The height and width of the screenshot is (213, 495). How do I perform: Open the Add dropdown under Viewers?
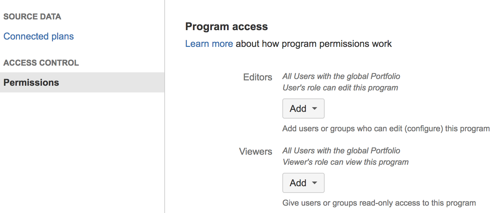click(x=302, y=183)
